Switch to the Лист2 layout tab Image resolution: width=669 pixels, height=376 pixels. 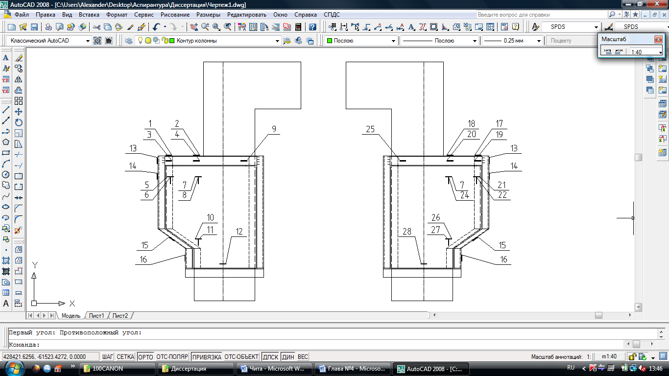(x=120, y=316)
